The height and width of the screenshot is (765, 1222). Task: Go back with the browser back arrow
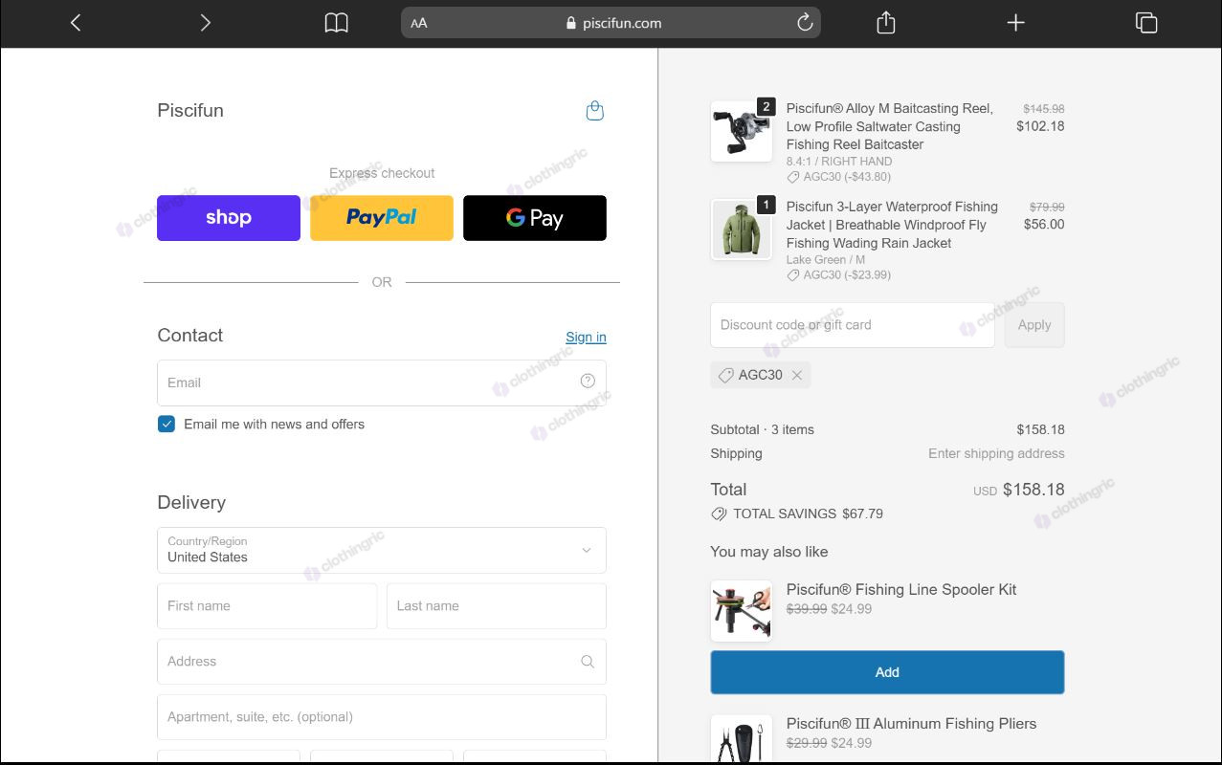pyautogui.click(x=76, y=23)
